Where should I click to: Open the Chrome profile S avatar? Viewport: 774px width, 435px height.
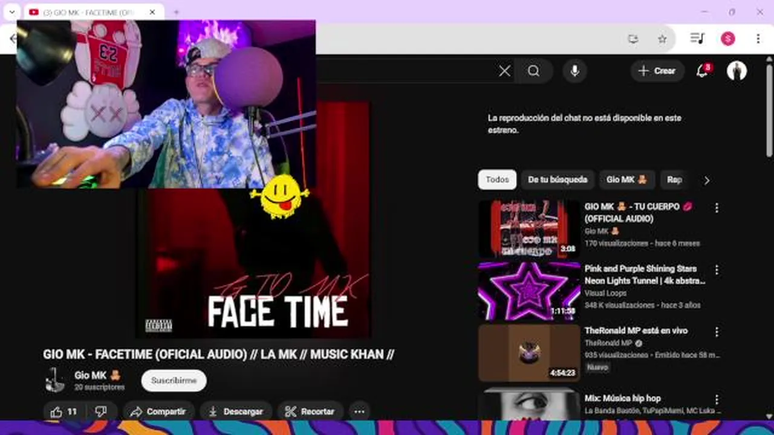727,39
